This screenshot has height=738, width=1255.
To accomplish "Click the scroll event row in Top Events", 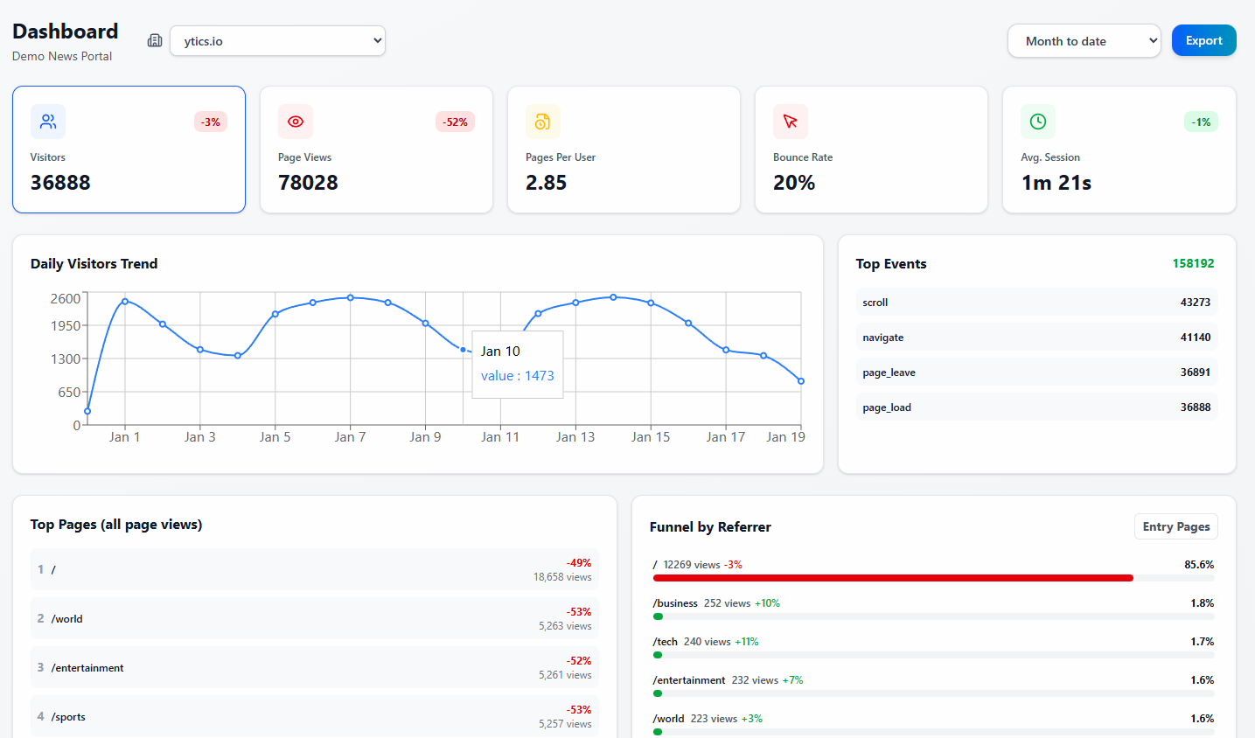I will pyautogui.click(x=1036, y=302).
